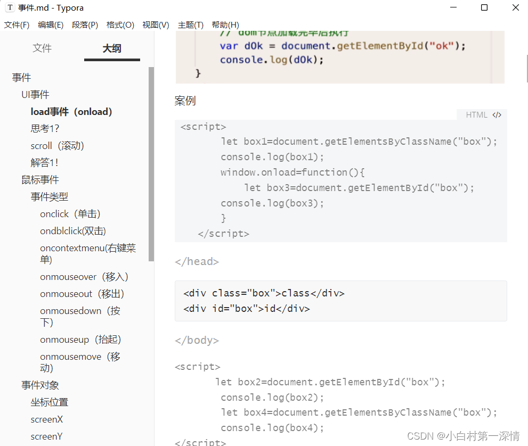Click the console.log(box4); line
The image size is (528, 446).
[272, 428]
